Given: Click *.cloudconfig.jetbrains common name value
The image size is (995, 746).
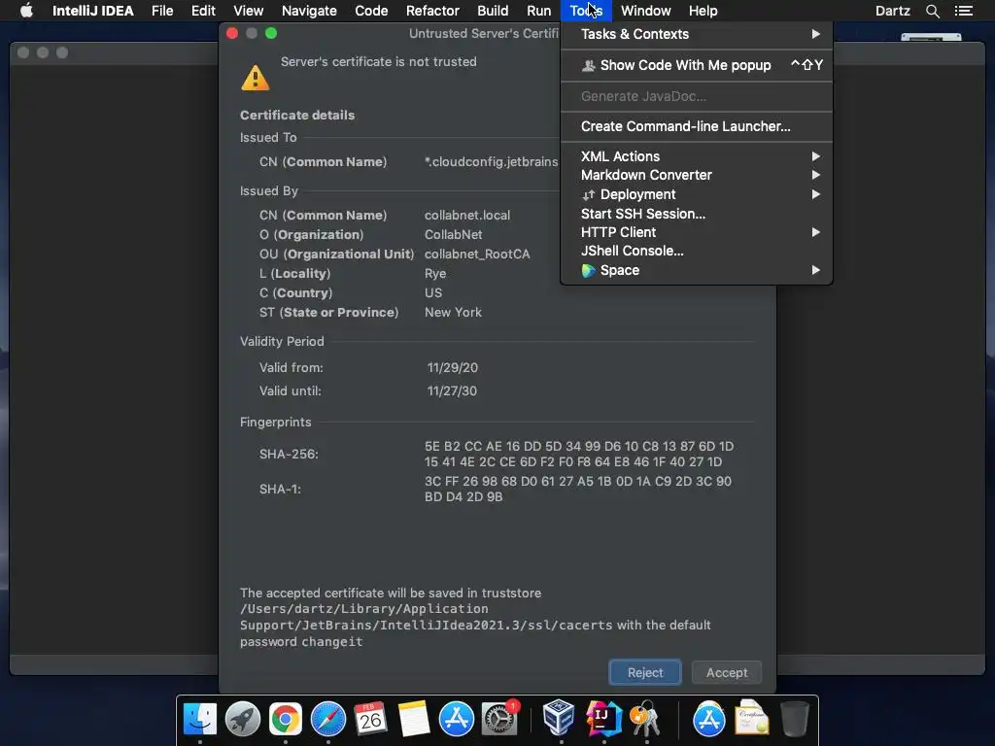Looking at the screenshot, I should [492, 162].
